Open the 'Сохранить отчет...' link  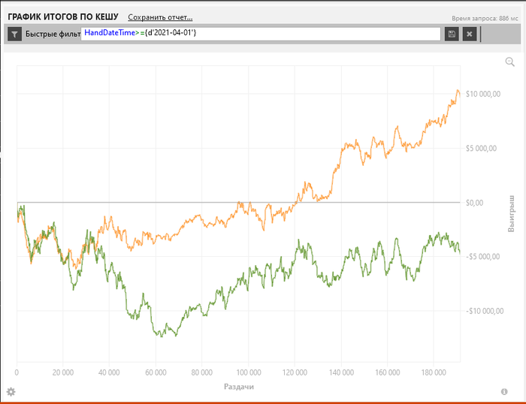click(x=160, y=17)
